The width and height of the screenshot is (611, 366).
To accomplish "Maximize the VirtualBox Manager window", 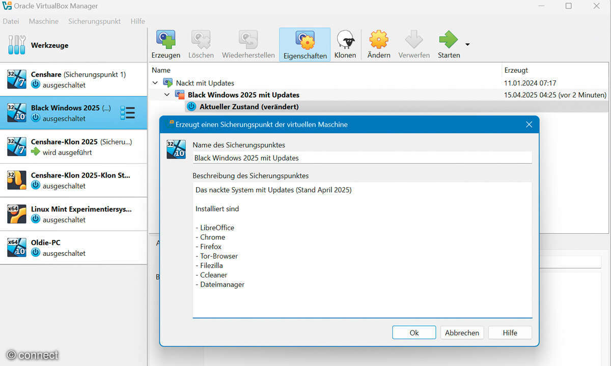I will point(569,6).
